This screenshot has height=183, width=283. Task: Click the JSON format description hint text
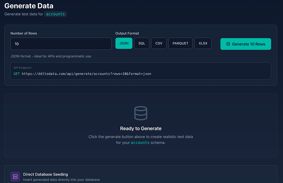pos(51,56)
